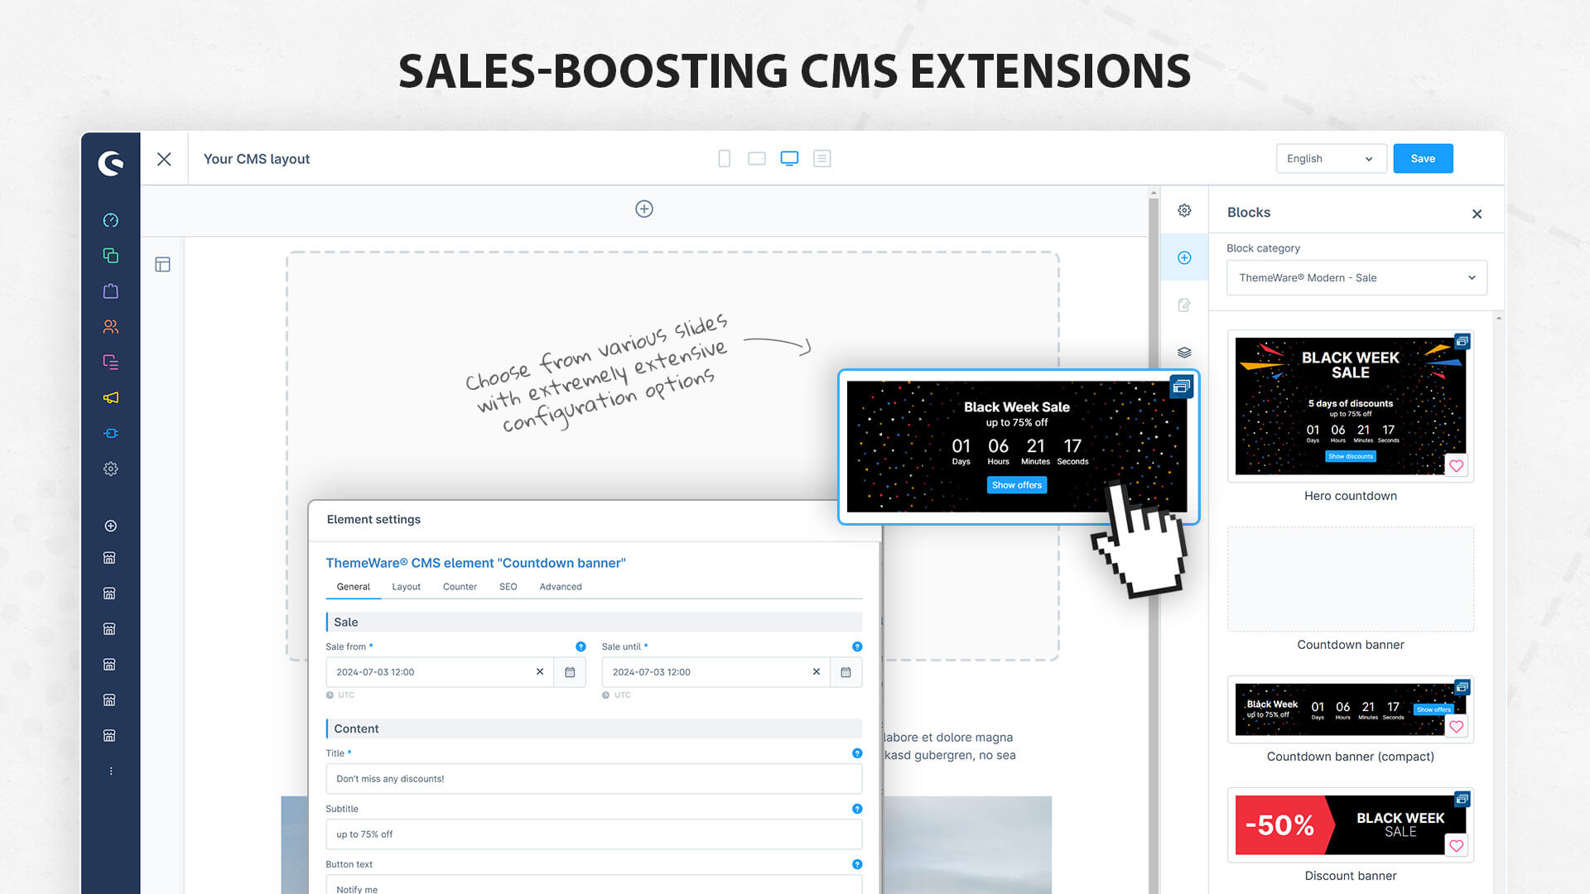Click the settings gear icon in sidebar
The width and height of the screenshot is (1590, 894).
(x=110, y=469)
